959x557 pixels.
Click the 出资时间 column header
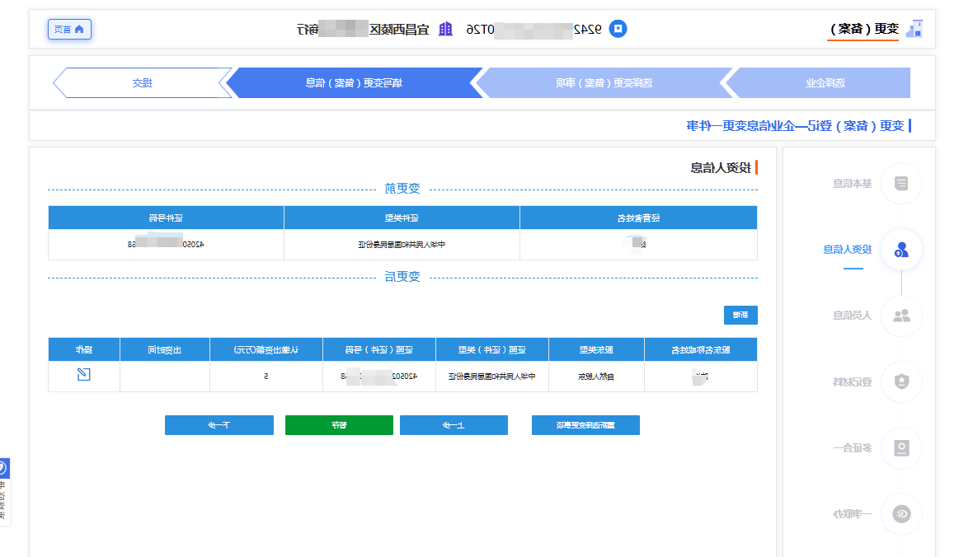pos(165,349)
